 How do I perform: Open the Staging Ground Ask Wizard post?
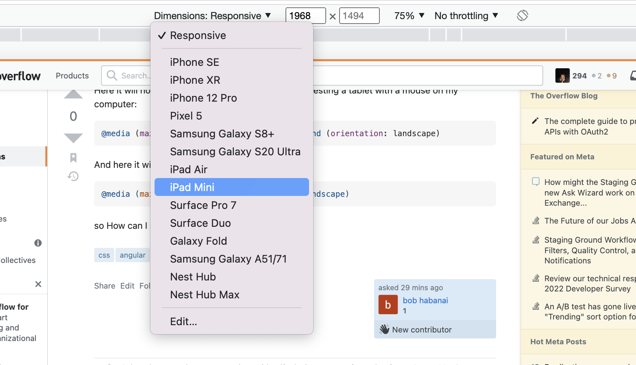[x=590, y=193]
